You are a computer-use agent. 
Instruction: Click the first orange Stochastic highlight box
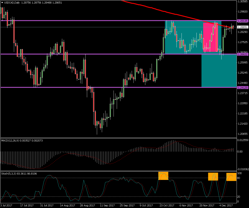point(163,176)
